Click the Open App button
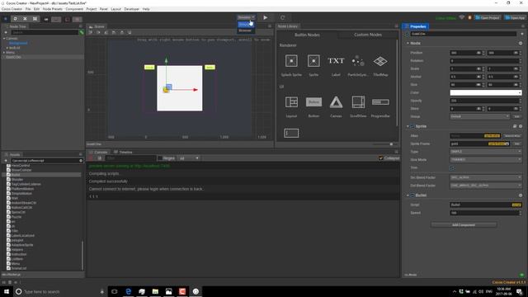The width and height of the screenshot is (528, 297). pyautogui.click(x=515, y=18)
